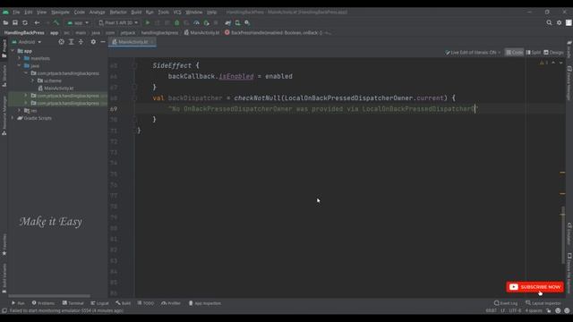573x322 pixels.
Task: Open the Project tool window tab
Action: pyautogui.click(x=4, y=48)
